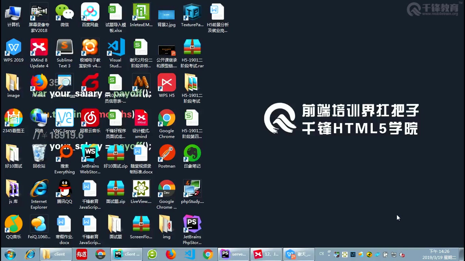The image size is (465, 261).
Task: Open the Sublime Text 3 shortcut
Action: [x=65, y=53]
